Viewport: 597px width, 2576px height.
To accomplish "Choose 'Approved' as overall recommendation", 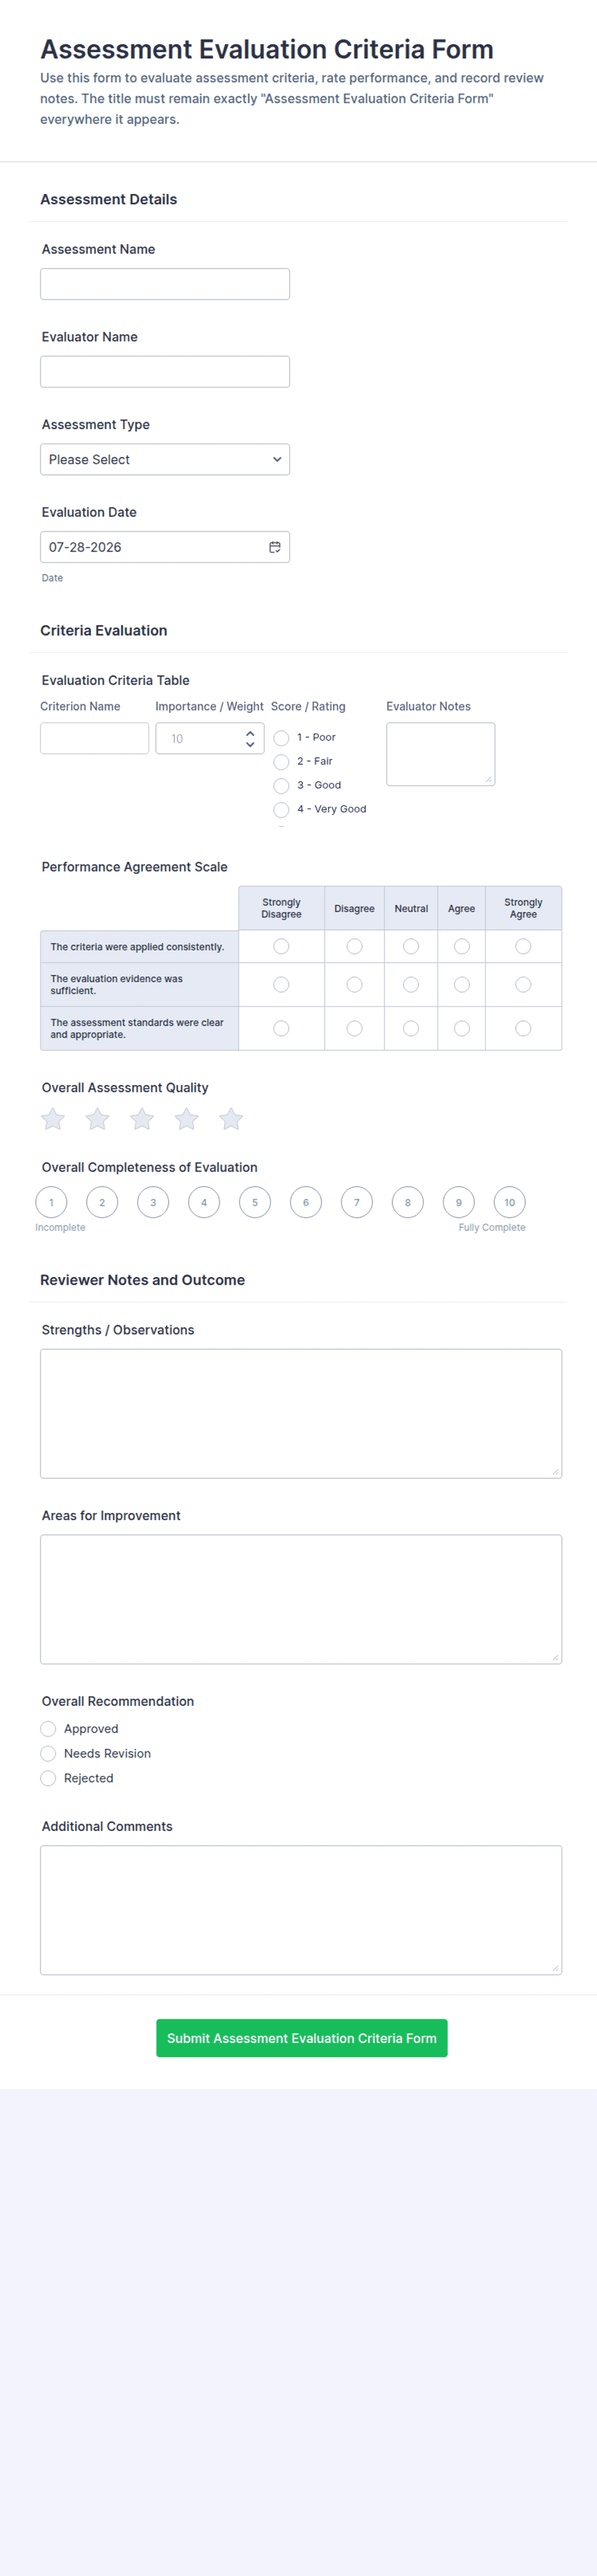I will pyautogui.click(x=48, y=1729).
